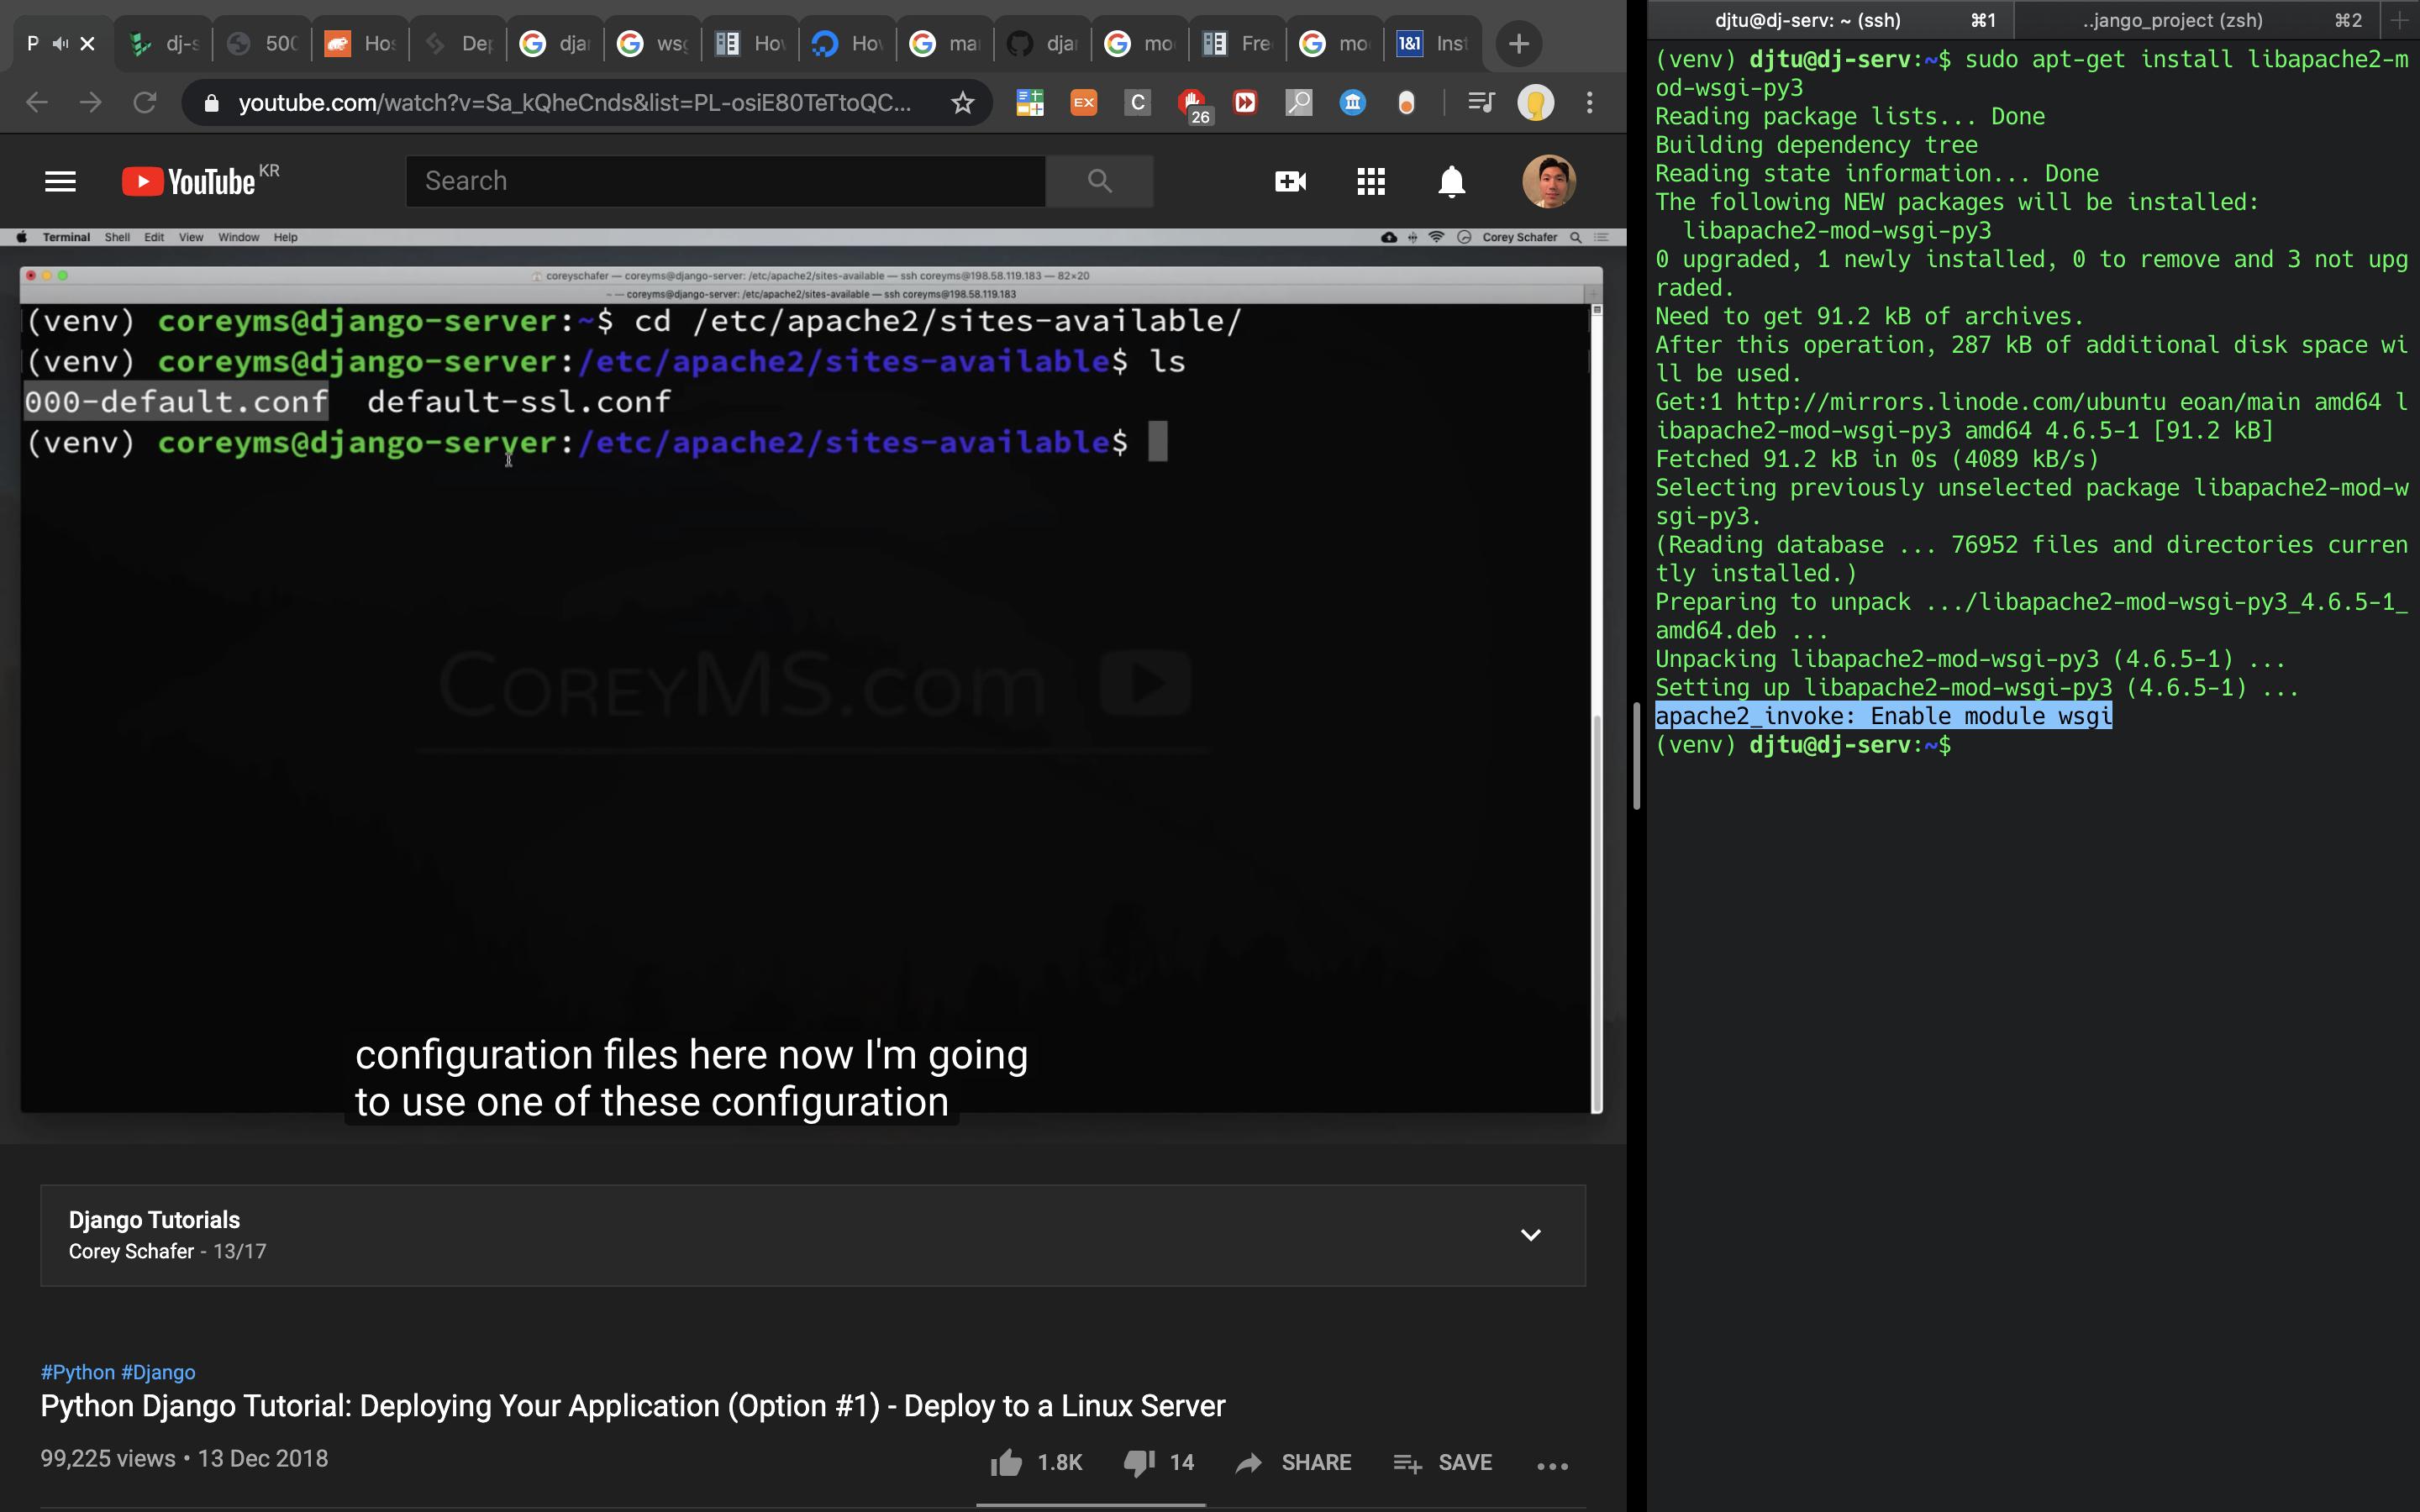Open video more actions ellipsis
This screenshot has width=2420, height=1512.
tap(1552, 1465)
